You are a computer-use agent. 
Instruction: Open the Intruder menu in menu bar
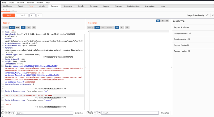[x=20, y=3]
